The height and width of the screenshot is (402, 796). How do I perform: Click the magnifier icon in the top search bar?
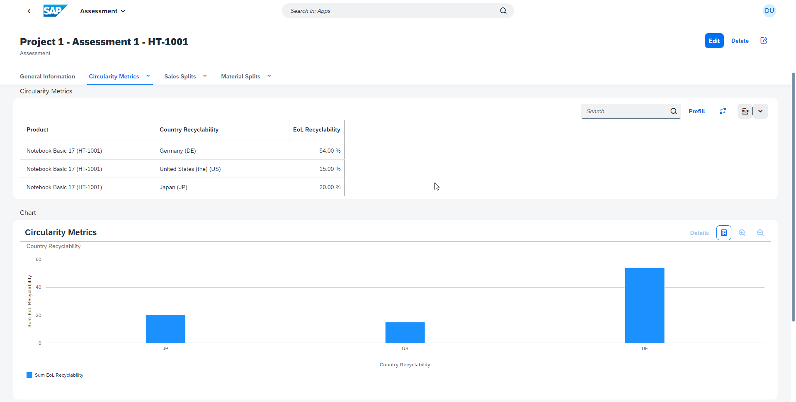pos(503,11)
